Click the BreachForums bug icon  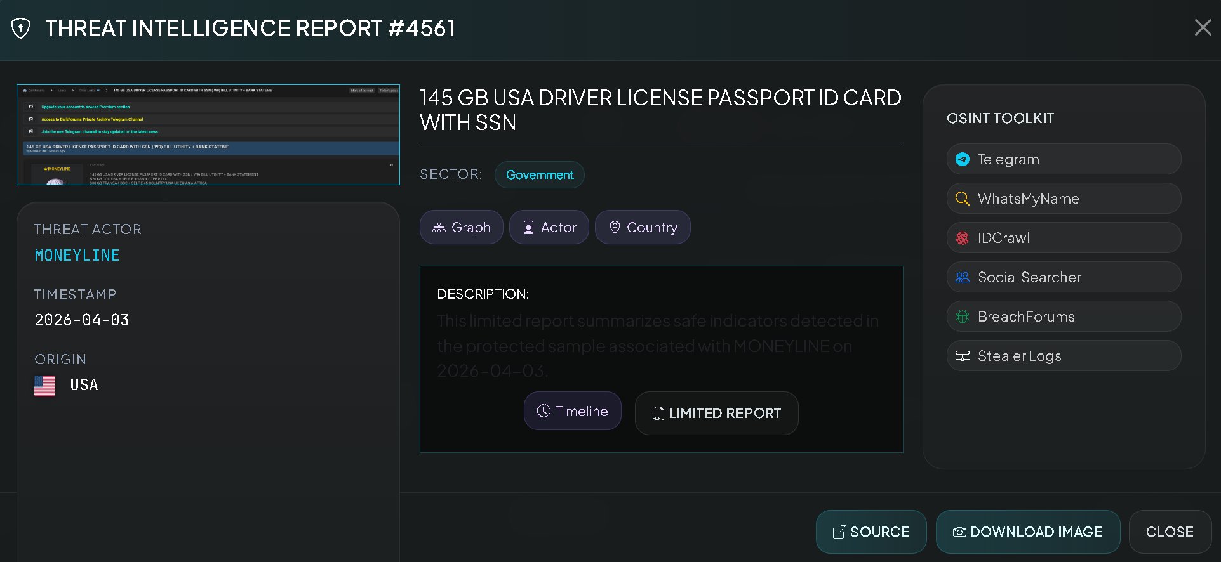[x=963, y=317]
